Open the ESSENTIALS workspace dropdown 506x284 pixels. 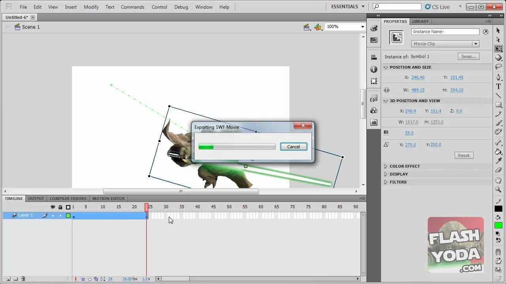(x=348, y=7)
